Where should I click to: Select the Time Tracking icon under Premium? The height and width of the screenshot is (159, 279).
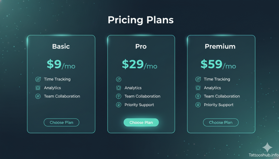tap(198, 79)
